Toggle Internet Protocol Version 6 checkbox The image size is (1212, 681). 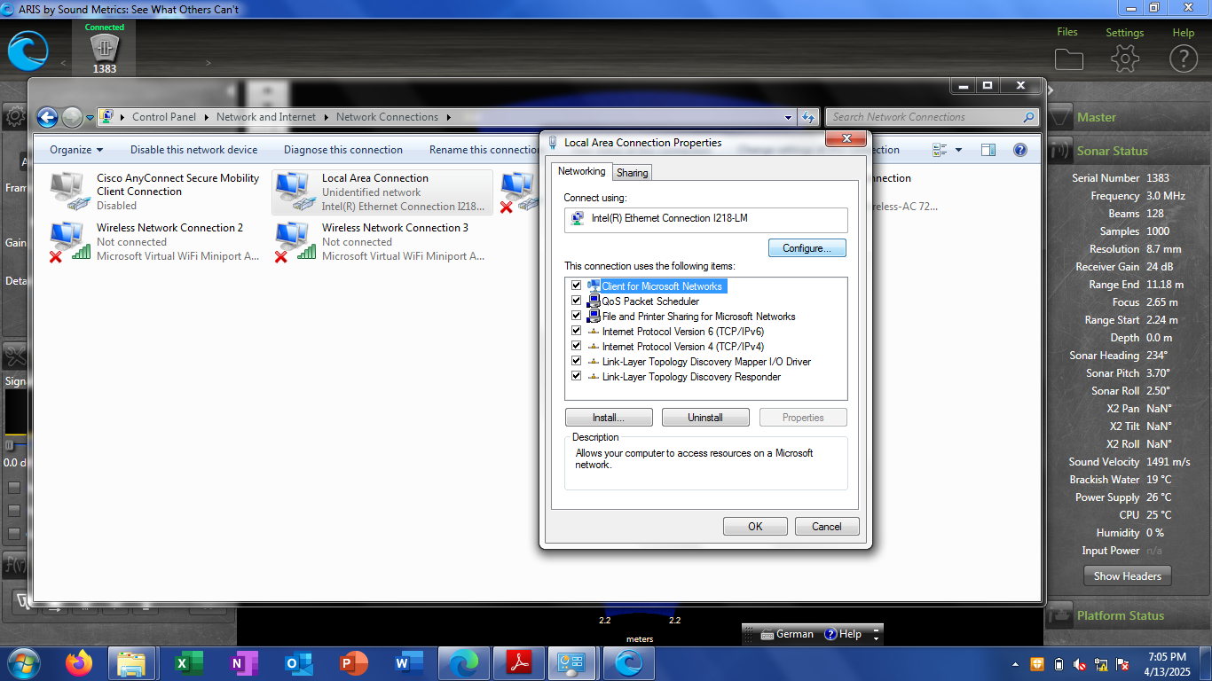(x=577, y=332)
